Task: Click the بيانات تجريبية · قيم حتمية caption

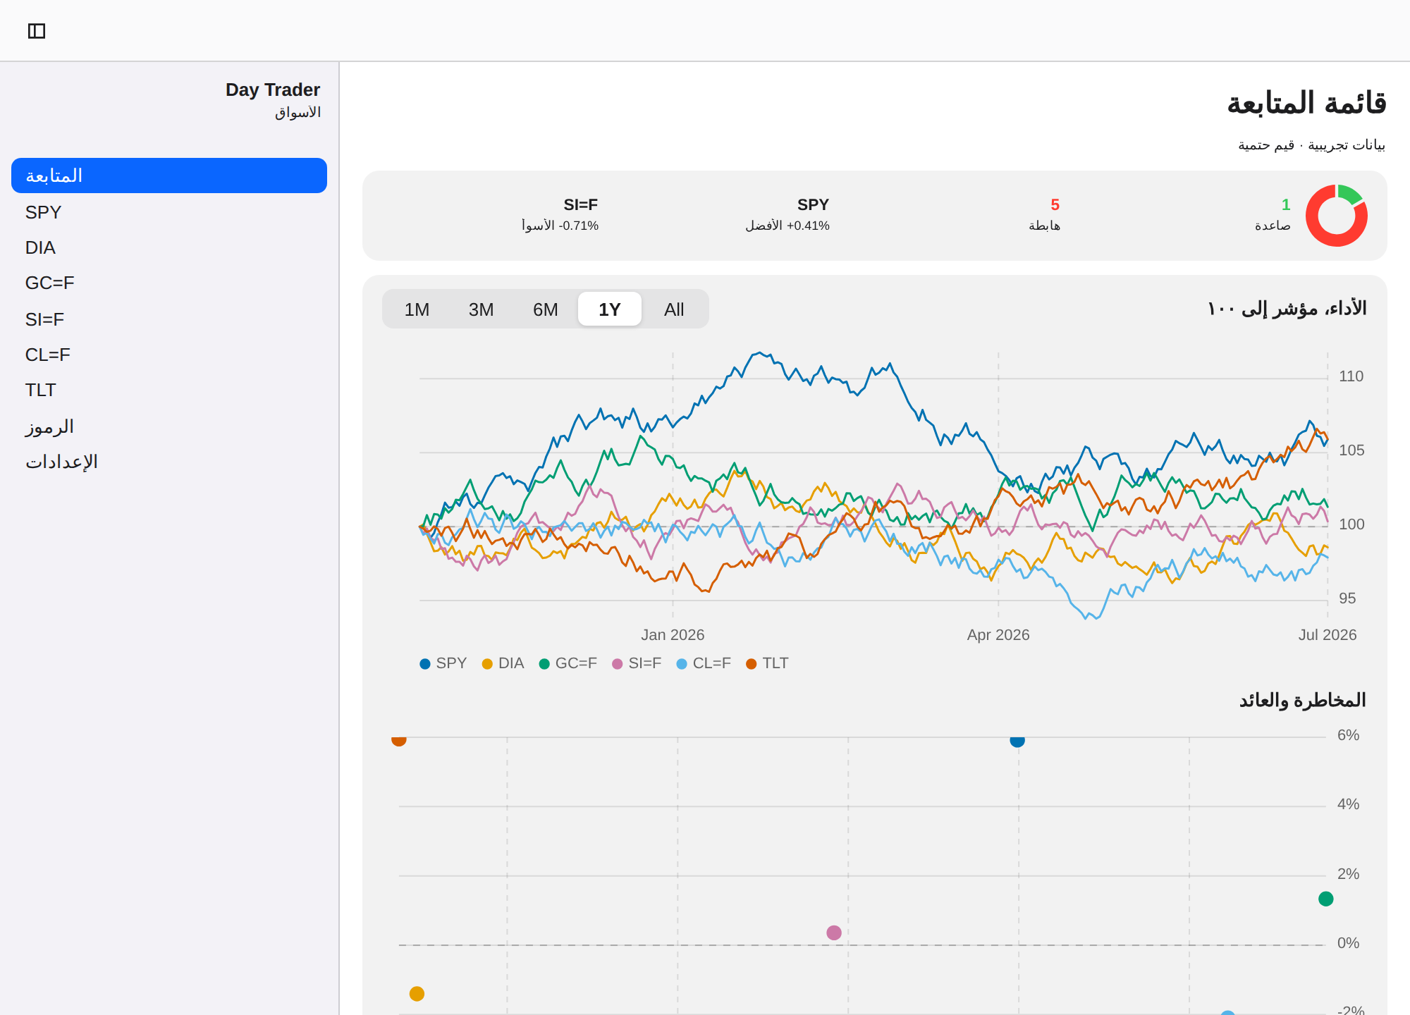Action: [1311, 145]
